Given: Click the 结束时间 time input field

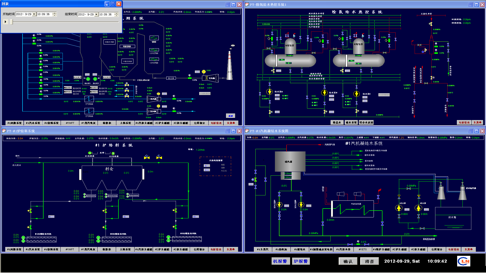Looking at the screenshot, I should click(x=106, y=14).
